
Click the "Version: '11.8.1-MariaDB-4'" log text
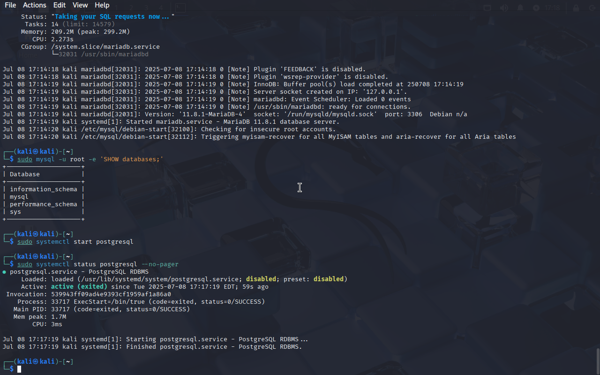[x=195, y=114]
